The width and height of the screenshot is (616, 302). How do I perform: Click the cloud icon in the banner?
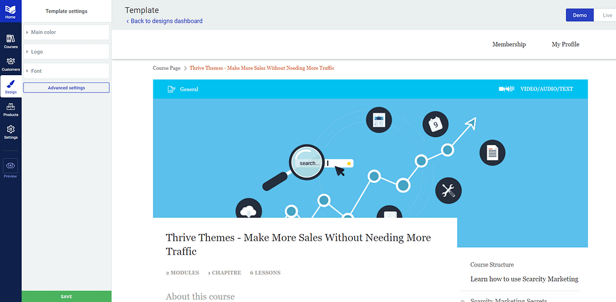(x=248, y=208)
